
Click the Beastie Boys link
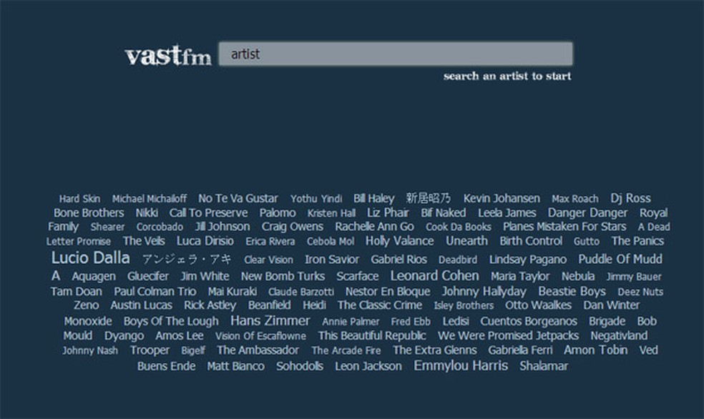tap(572, 292)
